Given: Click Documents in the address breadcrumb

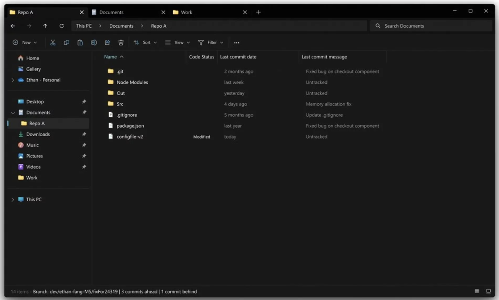Looking at the screenshot, I should click(121, 26).
